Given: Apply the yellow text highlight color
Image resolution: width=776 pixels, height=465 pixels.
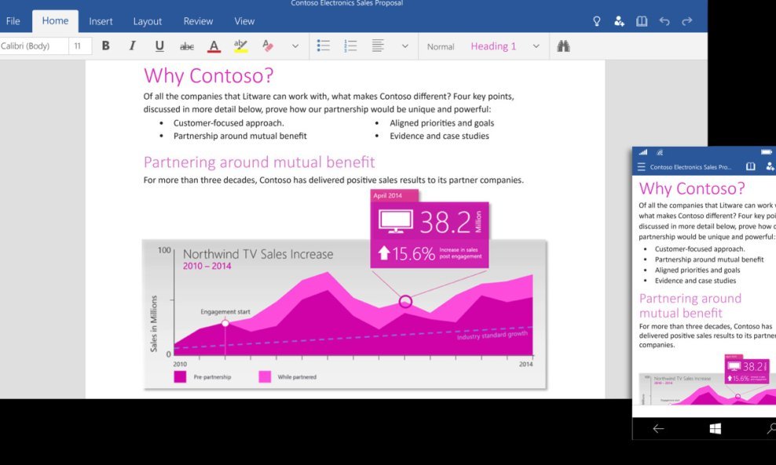Looking at the screenshot, I should [240, 46].
